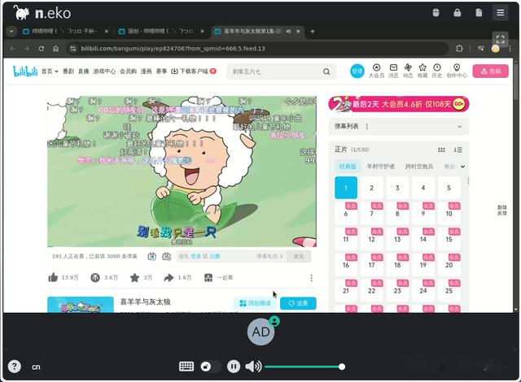This screenshot has height=382, width=521.
Task: Open the 弹幕列表 three-dot options
Action: click(367, 126)
